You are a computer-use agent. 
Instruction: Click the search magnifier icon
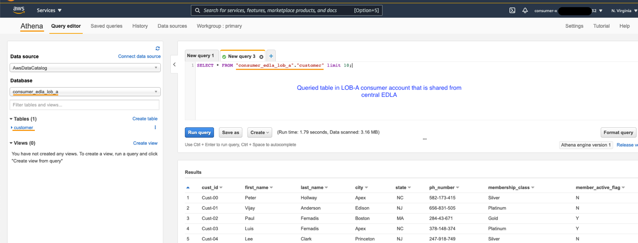tap(197, 10)
